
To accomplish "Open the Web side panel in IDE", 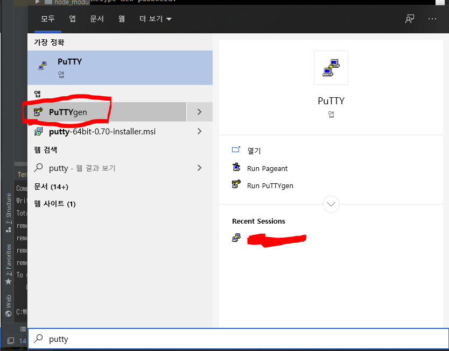I will 9,305.
